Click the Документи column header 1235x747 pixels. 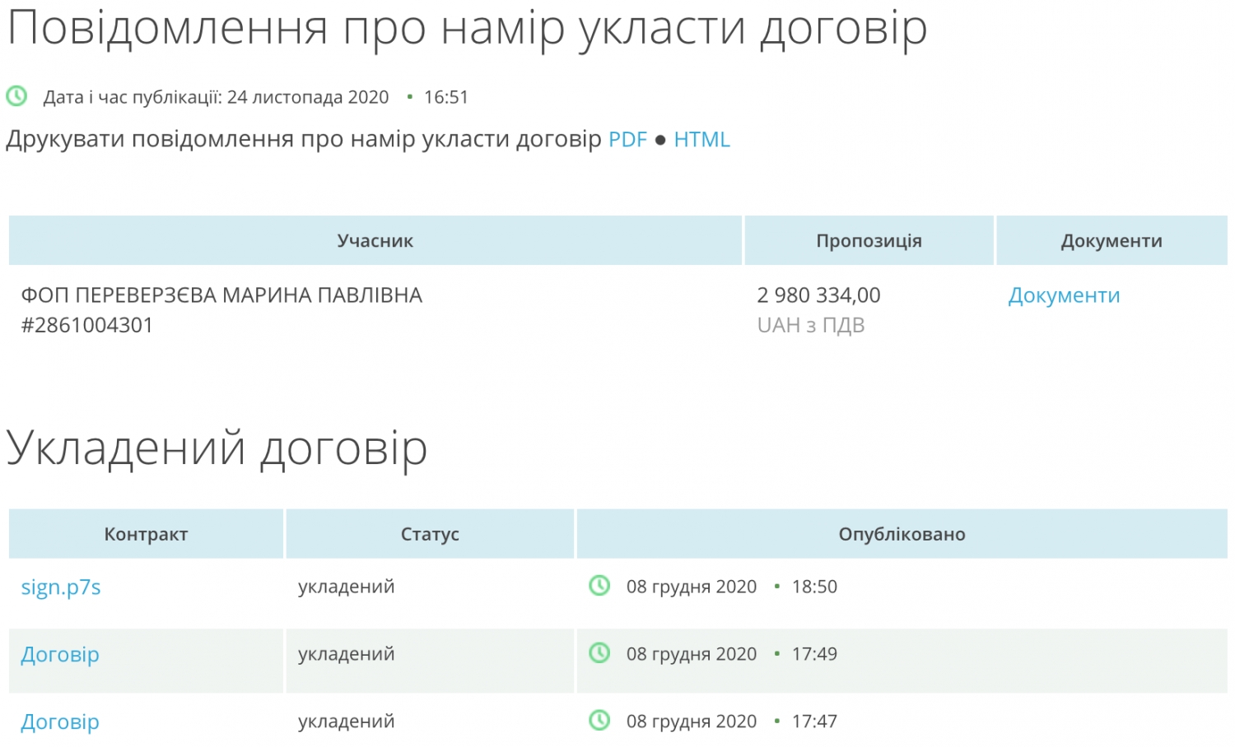click(x=1111, y=241)
